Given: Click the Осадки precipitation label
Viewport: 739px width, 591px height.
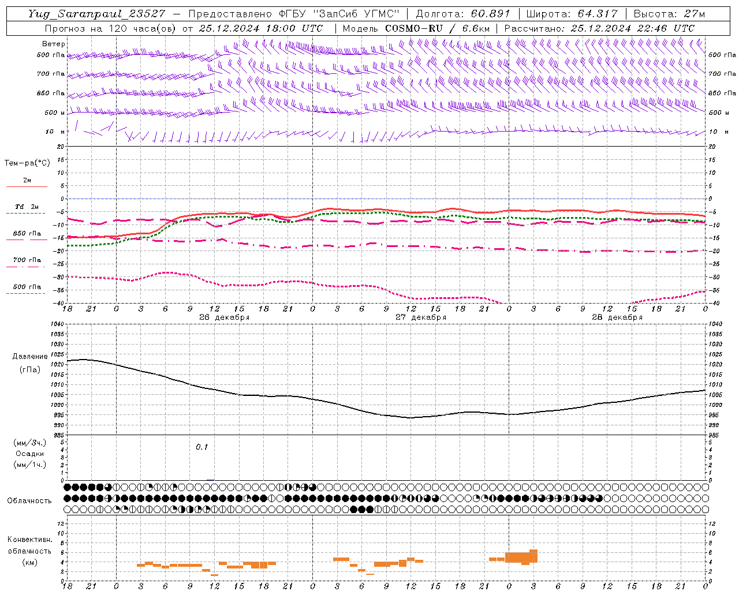Looking at the screenshot, I should coord(30,454).
